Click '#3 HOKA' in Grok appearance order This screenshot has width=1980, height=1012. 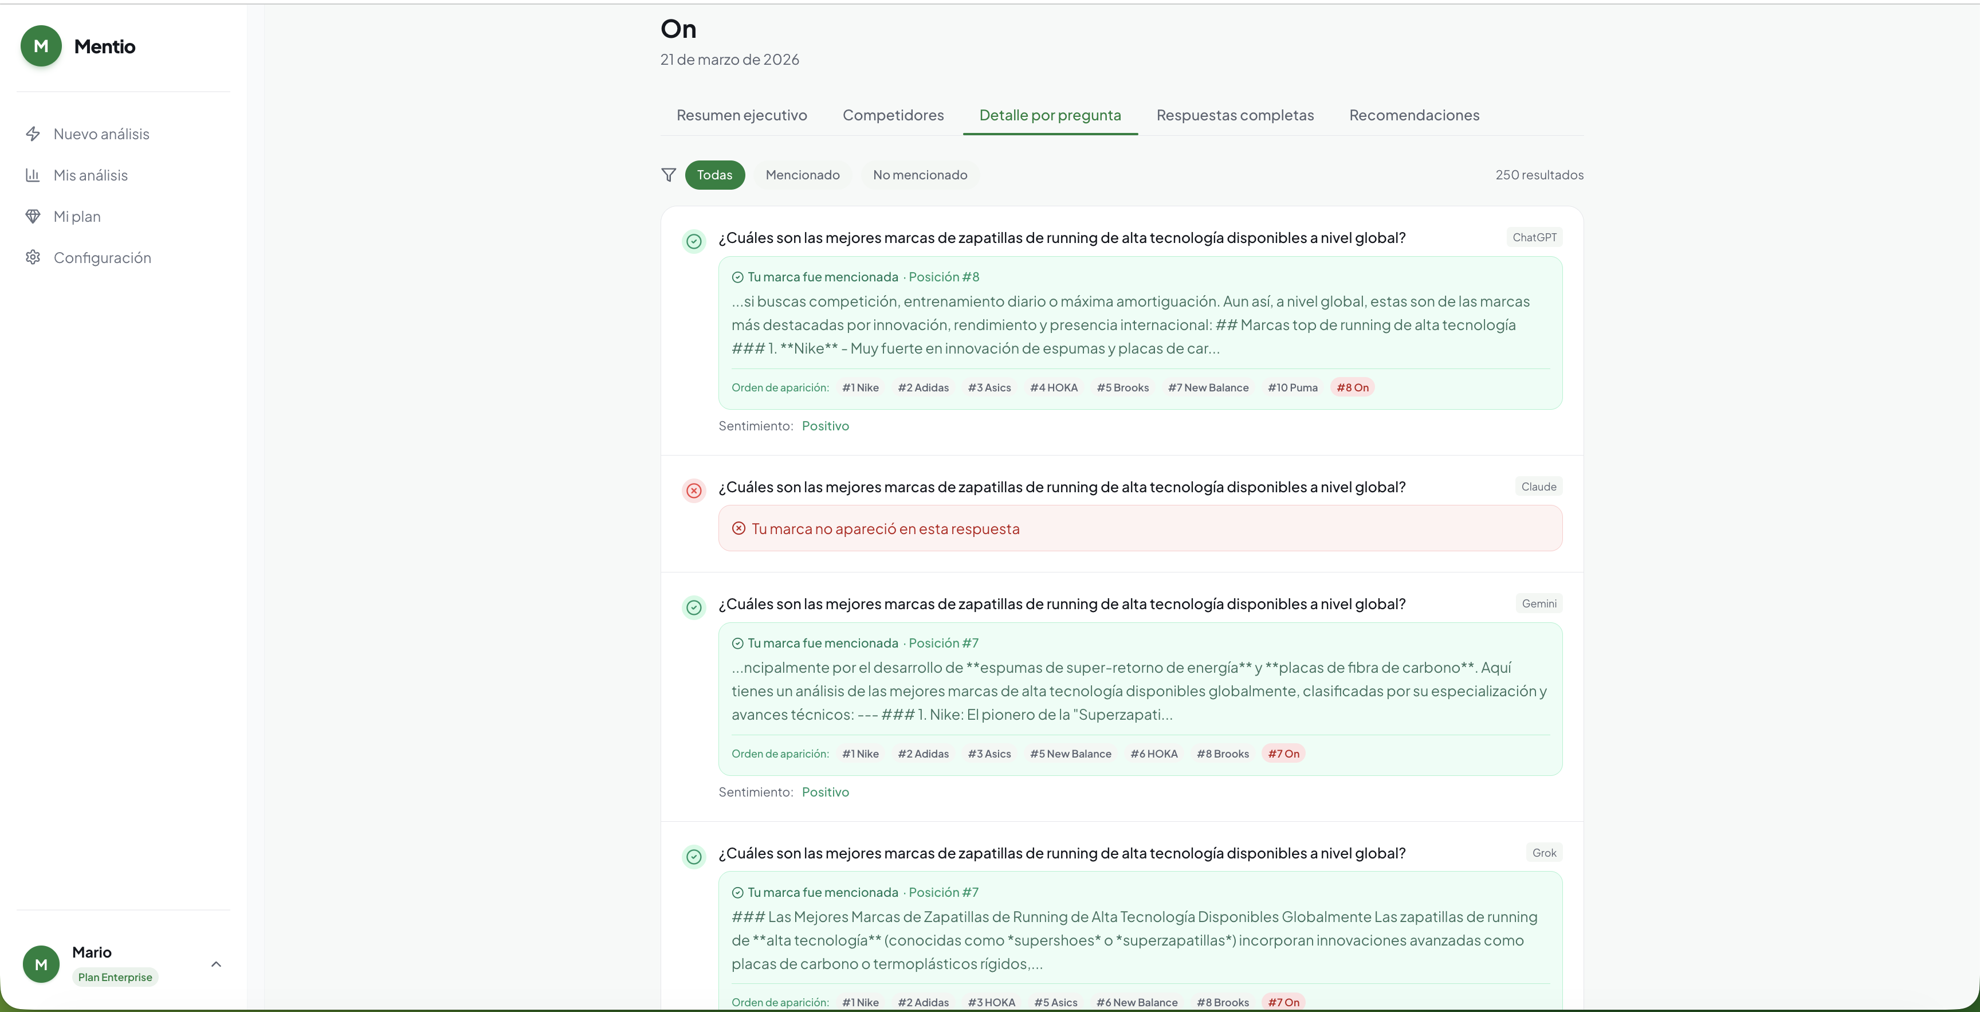992,1003
